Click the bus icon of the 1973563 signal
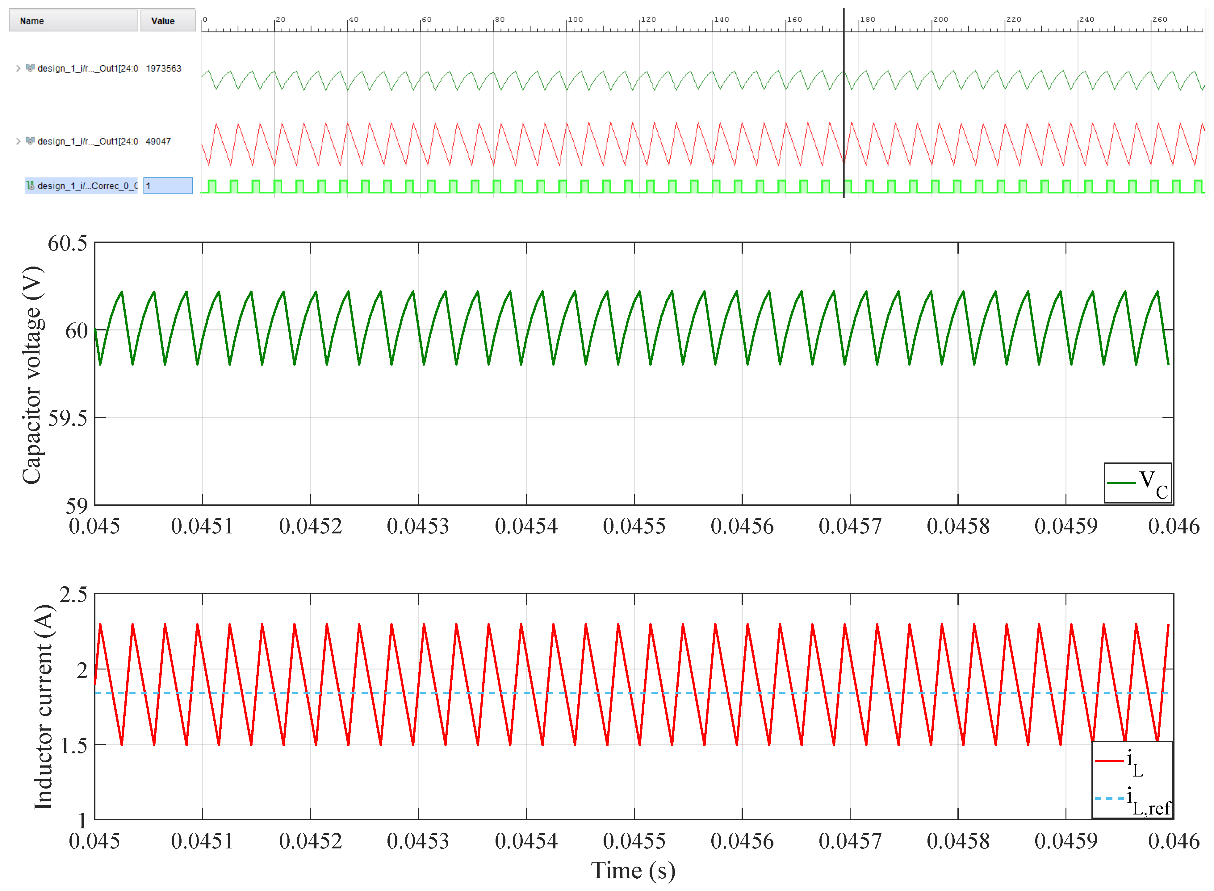The width and height of the screenshot is (1214, 891). pos(30,68)
